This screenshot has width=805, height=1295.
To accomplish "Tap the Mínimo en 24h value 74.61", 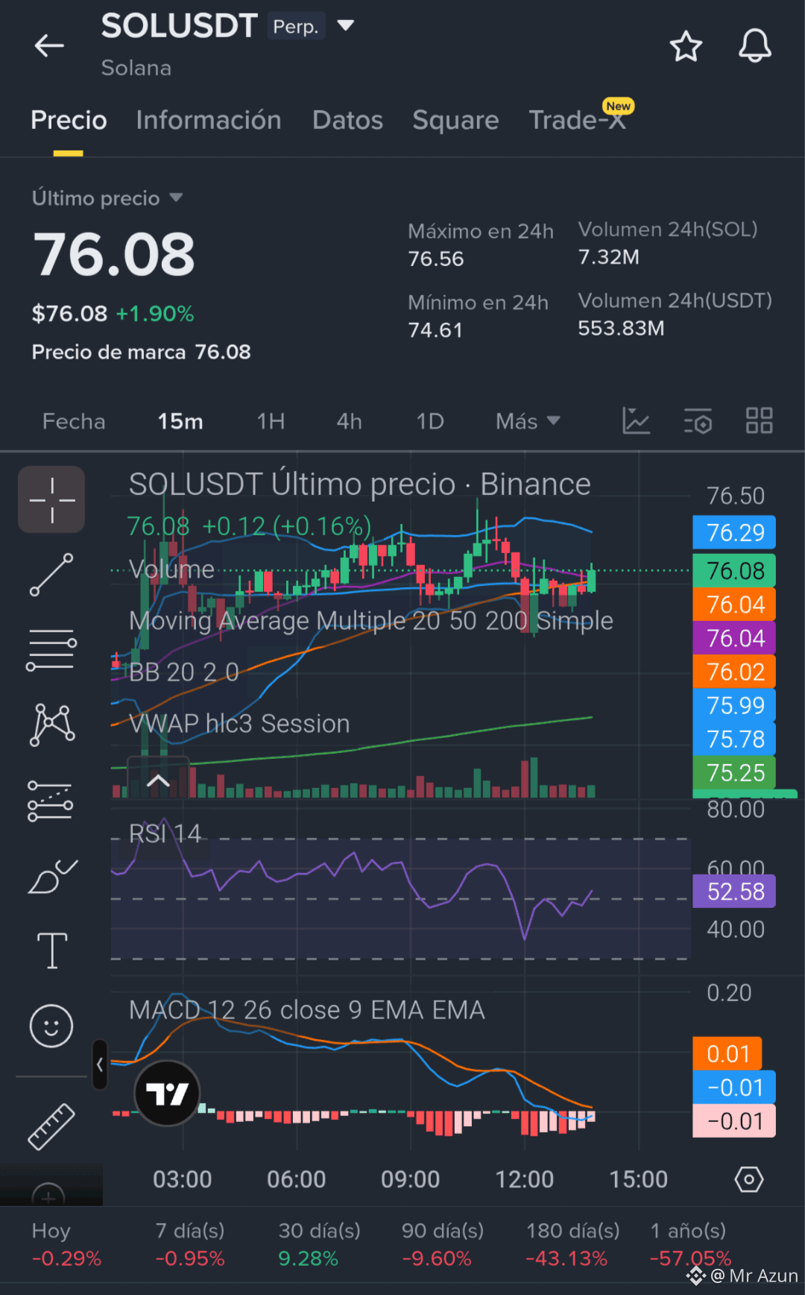I will coord(435,330).
